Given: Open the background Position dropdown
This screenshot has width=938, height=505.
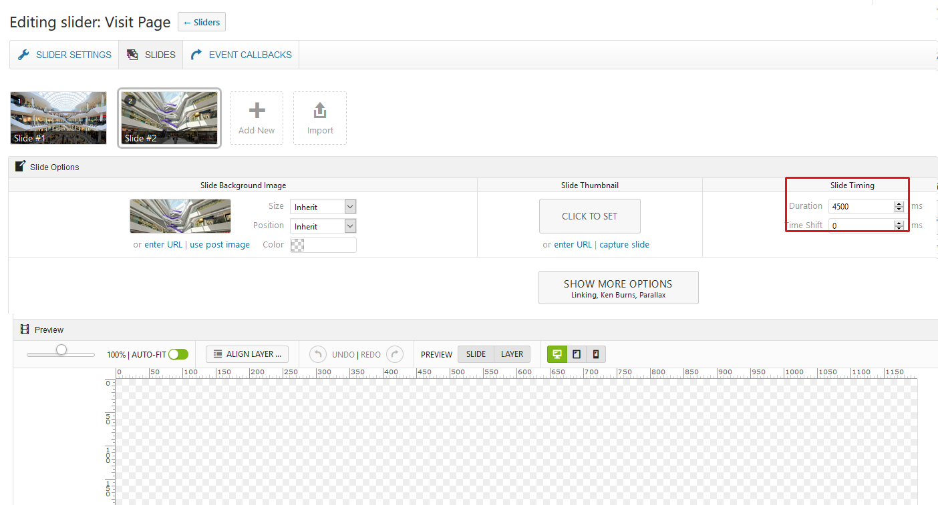Looking at the screenshot, I should (x=323, y=226).
